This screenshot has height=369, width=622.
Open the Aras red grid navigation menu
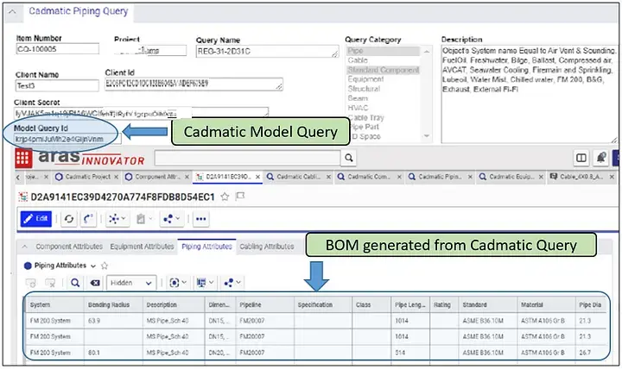point(23,159)
